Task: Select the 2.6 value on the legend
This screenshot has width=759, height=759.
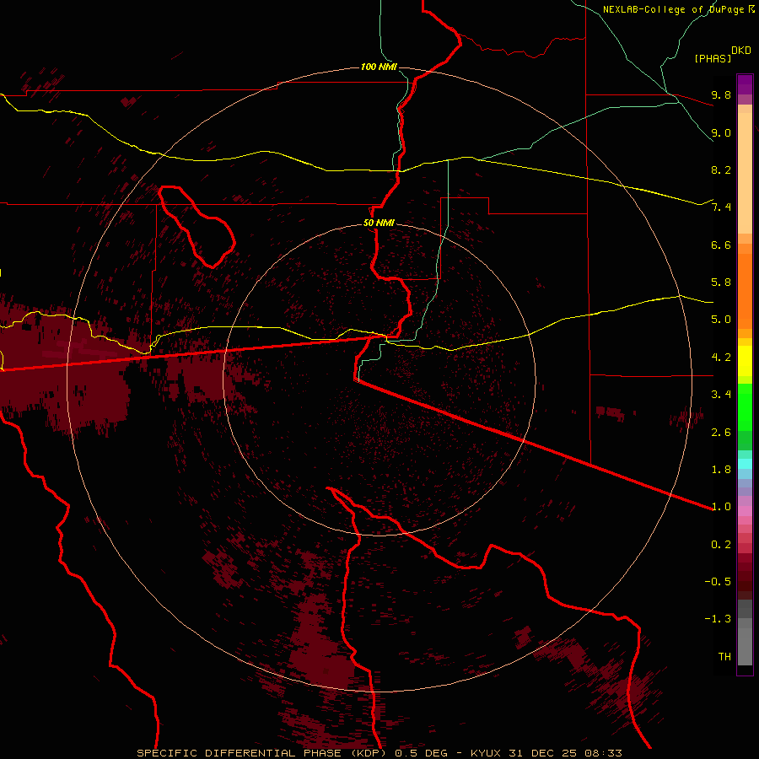Action: click(x=721, y=433)
